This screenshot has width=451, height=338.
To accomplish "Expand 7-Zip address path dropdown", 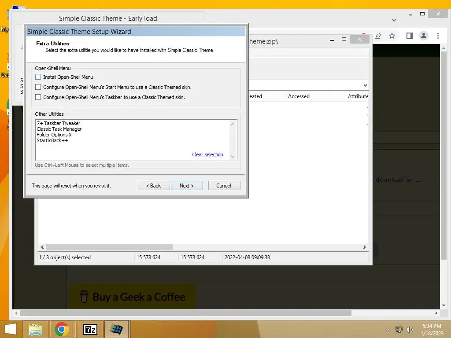I will click(x=365, y=85).
